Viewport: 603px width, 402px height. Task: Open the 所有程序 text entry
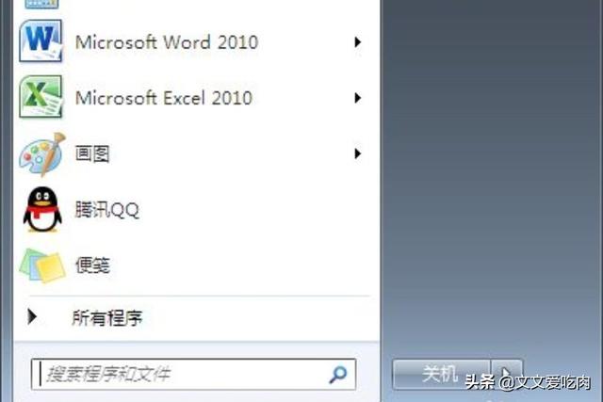(107, 318)
